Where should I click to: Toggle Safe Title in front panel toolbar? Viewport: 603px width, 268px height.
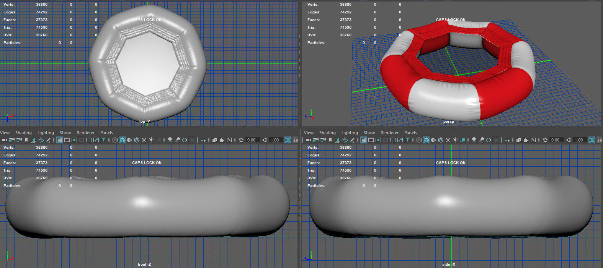point(103,140)
